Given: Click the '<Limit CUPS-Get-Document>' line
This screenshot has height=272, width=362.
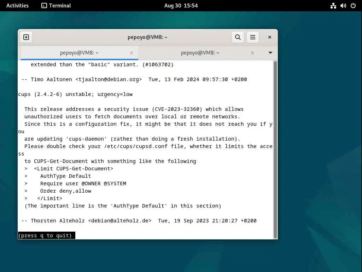Looking at the screenshot, I should [74, 168].
